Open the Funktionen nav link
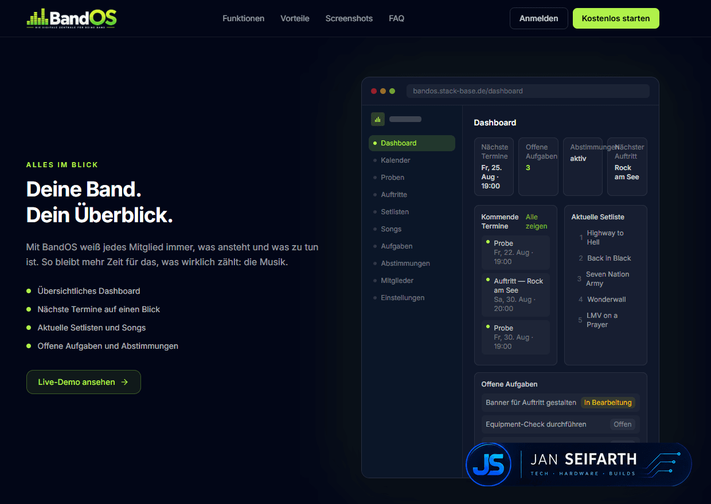Image resolution: width=711 pixels, height=504 pixels. point(244,18)
